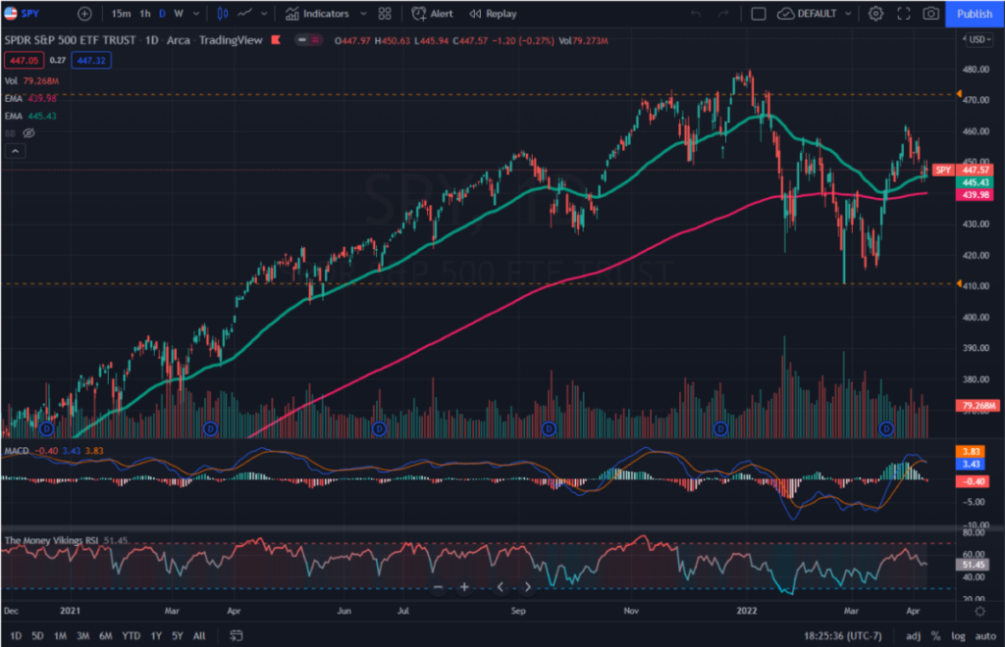Choose the candlestick chart style icon
Screen dimensions: 1005x647
[x=223, y=14]
